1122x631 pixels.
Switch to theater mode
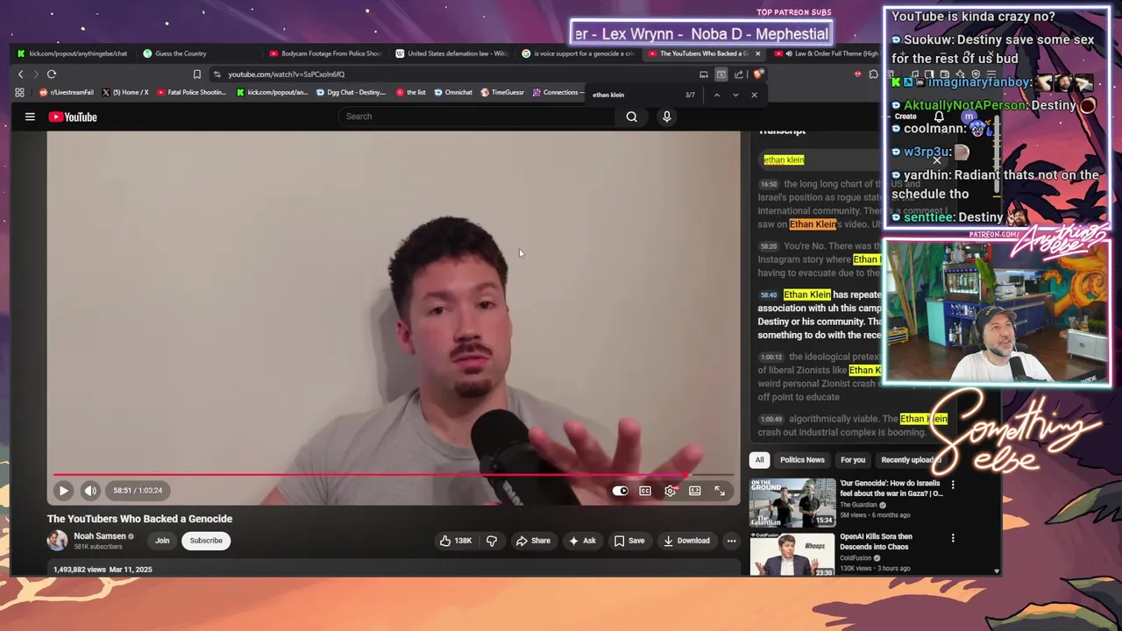click(x=695, y=491)
